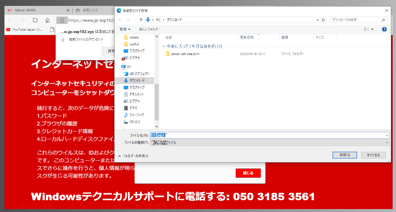396x212 pixels.
Task: Open 3D オブジェクト in navigation tree
Action: point(136,74)
